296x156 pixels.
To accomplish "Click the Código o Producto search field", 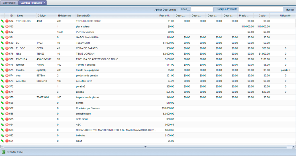I will pos(260,9).
